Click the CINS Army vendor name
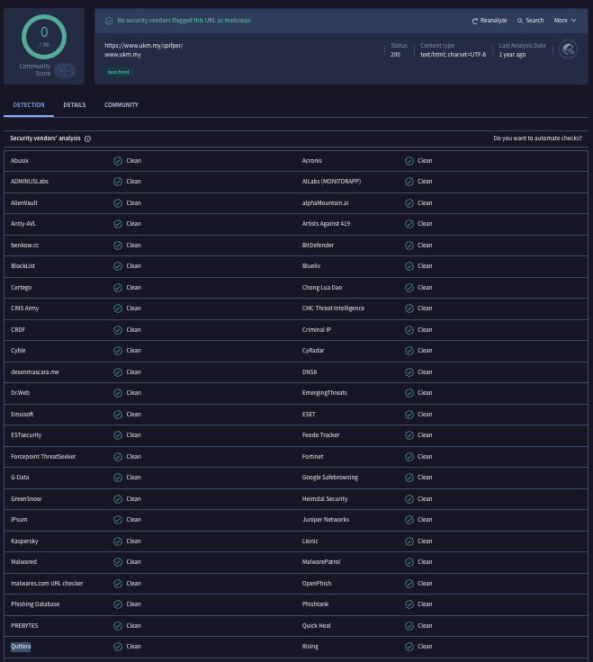593x662 pixels. point(25,308)
